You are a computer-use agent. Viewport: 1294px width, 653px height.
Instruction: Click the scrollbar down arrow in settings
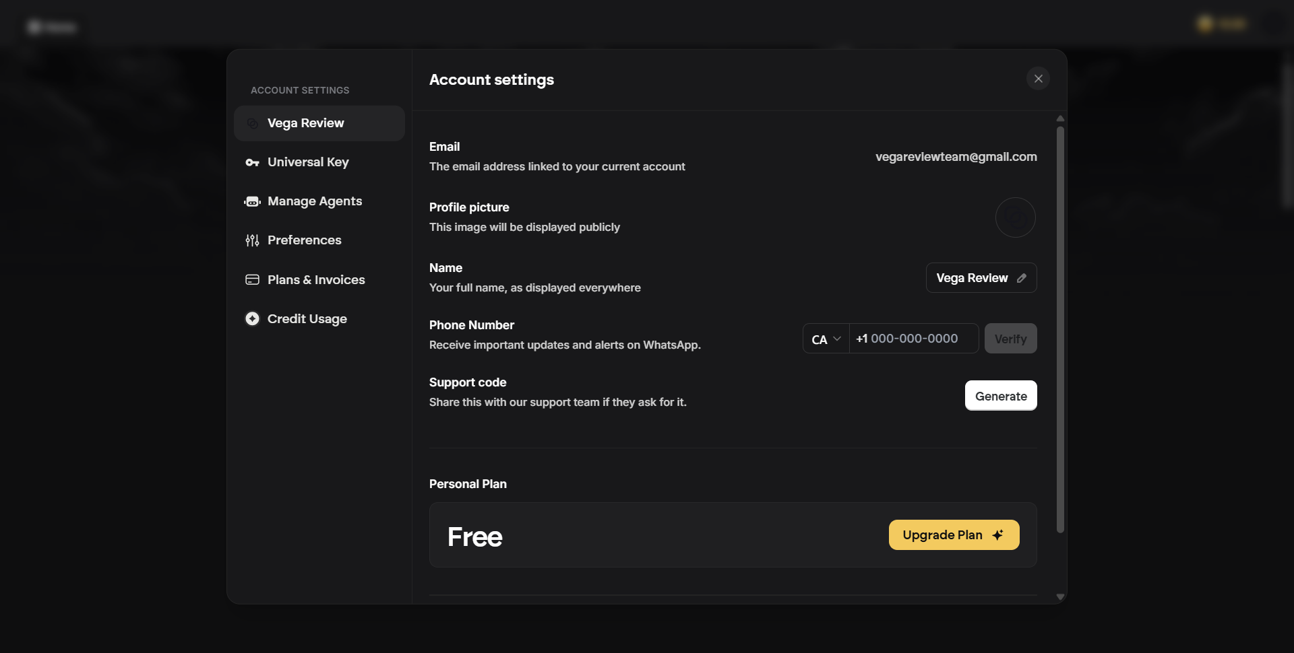1060,596
